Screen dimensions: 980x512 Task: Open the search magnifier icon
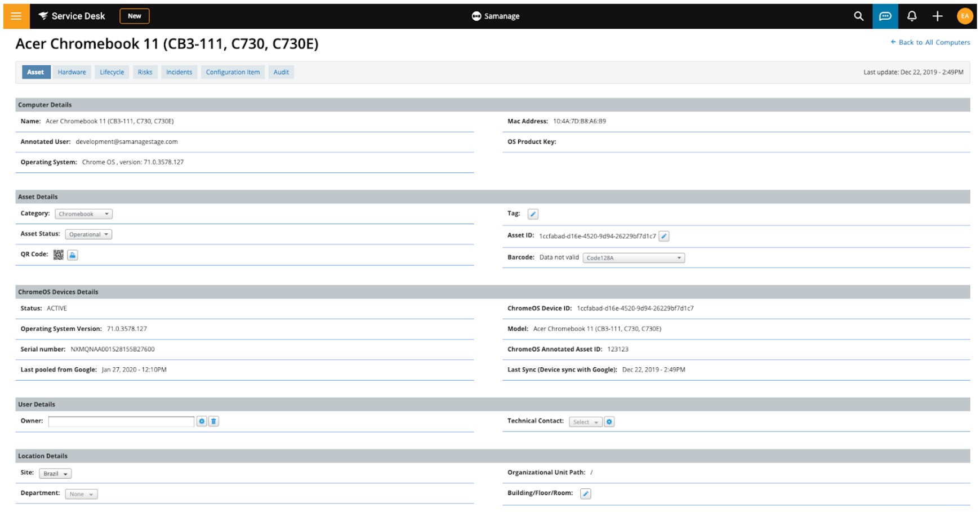click(x=858, y=16)
